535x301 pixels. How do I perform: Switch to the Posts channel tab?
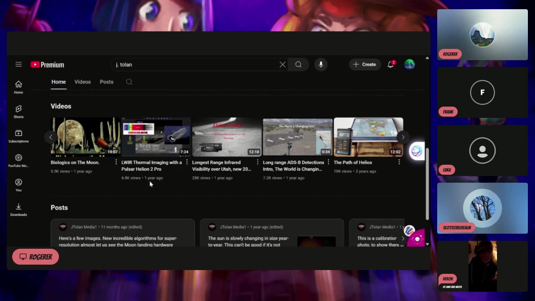pyautogui.click(x=107, y=82)
